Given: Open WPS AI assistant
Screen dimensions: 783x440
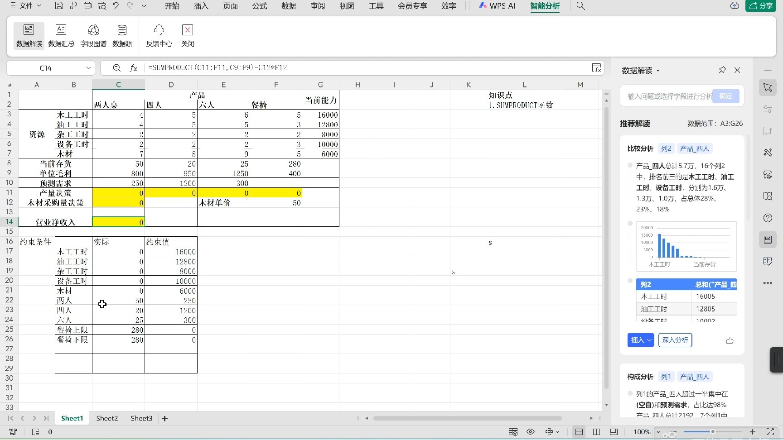Looking at the screenshot, I should (497, 6).
